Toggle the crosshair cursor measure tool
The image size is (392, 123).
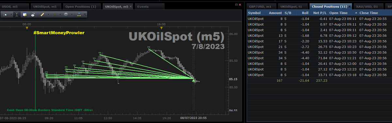pyautogui.click(x=17, y=15)
